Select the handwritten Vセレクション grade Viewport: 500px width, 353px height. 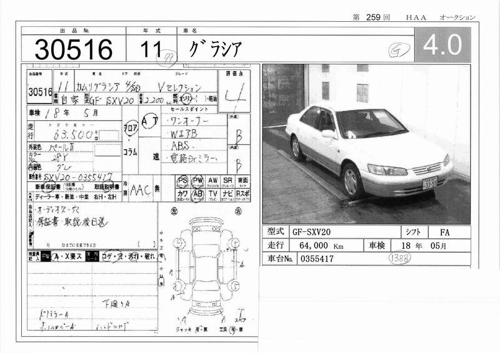(180, 87)
